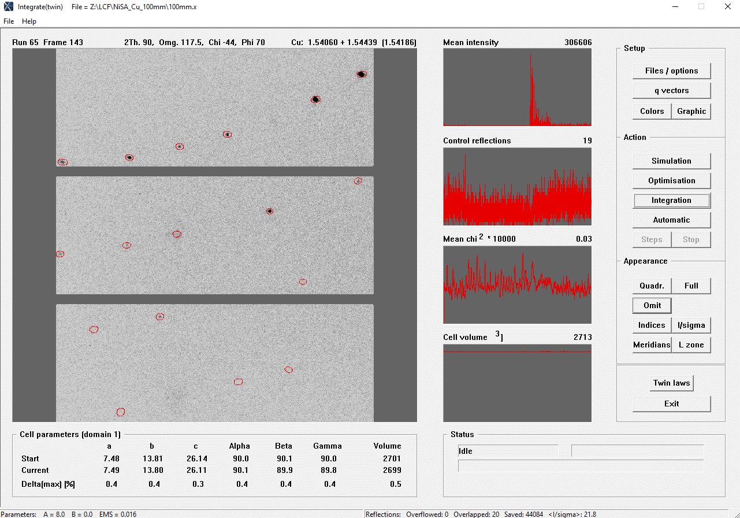The image size is (740, 518).
Task: Display I/sigma values
Action: click(691, 325)
